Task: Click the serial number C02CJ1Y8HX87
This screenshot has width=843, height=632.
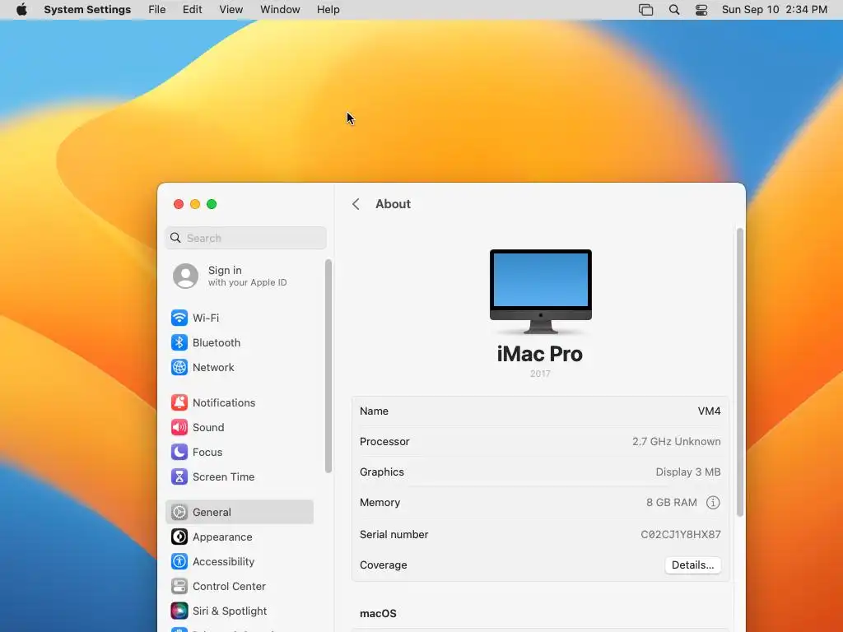Action: (681, 535)
